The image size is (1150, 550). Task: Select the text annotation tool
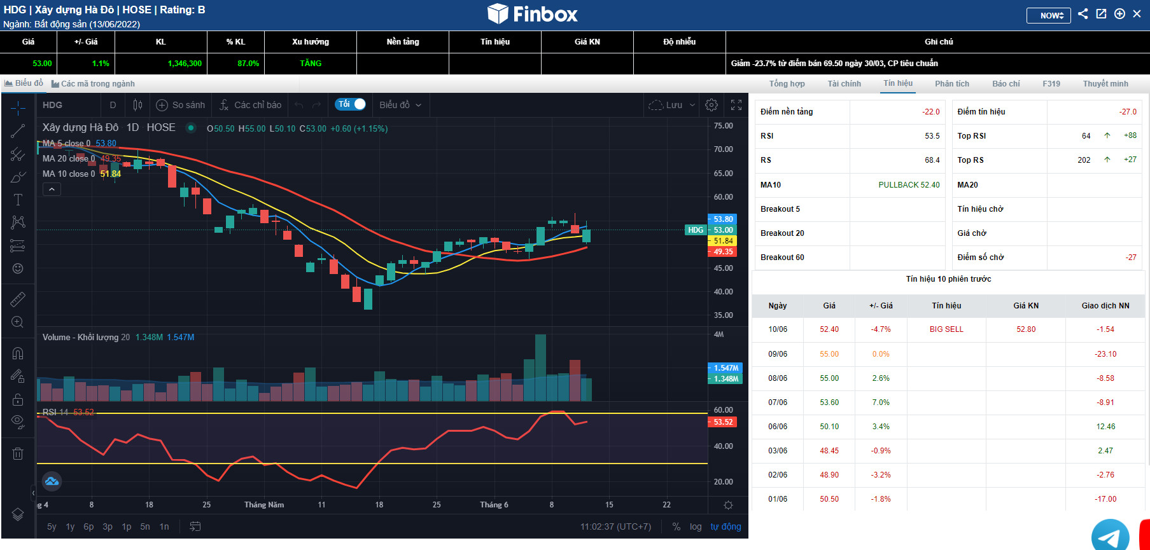(x=18, y=200)
